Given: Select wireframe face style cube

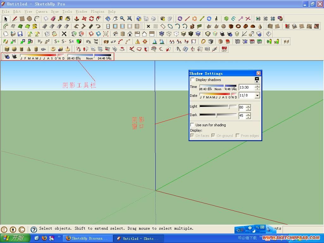Looking at the screenshot, I should pos(169,34).
